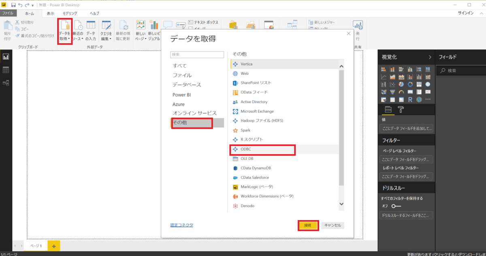Viewport: 486px width, 256px height.
Task: Click the update notice in the status bar
Action: (446, 254)
